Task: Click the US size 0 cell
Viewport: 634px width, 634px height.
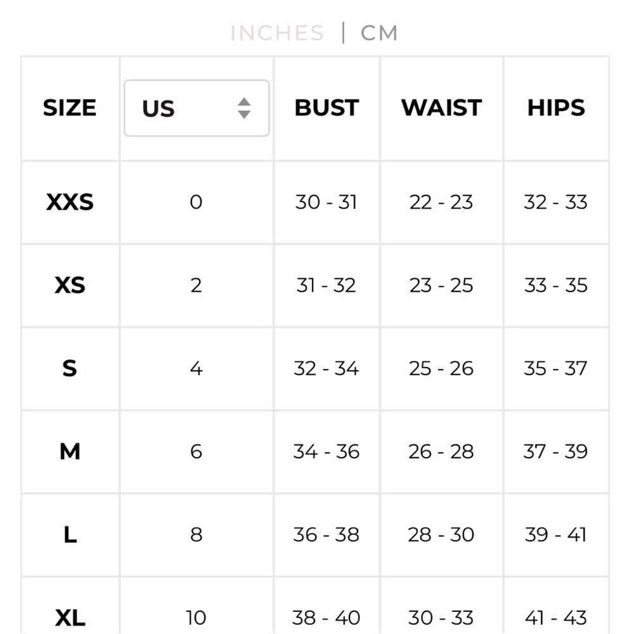Action: [x=197, y=202]
